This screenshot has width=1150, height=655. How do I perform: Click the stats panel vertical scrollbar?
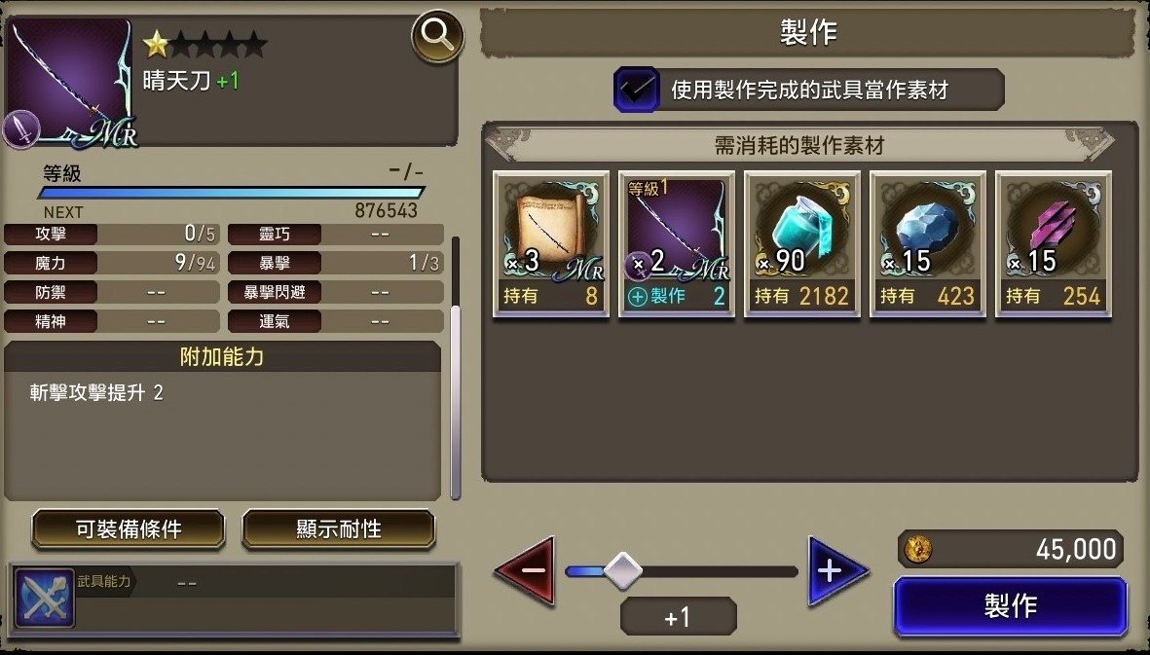pyautogui.click(x=456, y=366)
